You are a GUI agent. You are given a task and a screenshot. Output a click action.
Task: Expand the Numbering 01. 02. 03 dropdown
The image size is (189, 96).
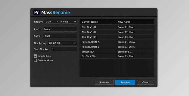click(62, 43)
